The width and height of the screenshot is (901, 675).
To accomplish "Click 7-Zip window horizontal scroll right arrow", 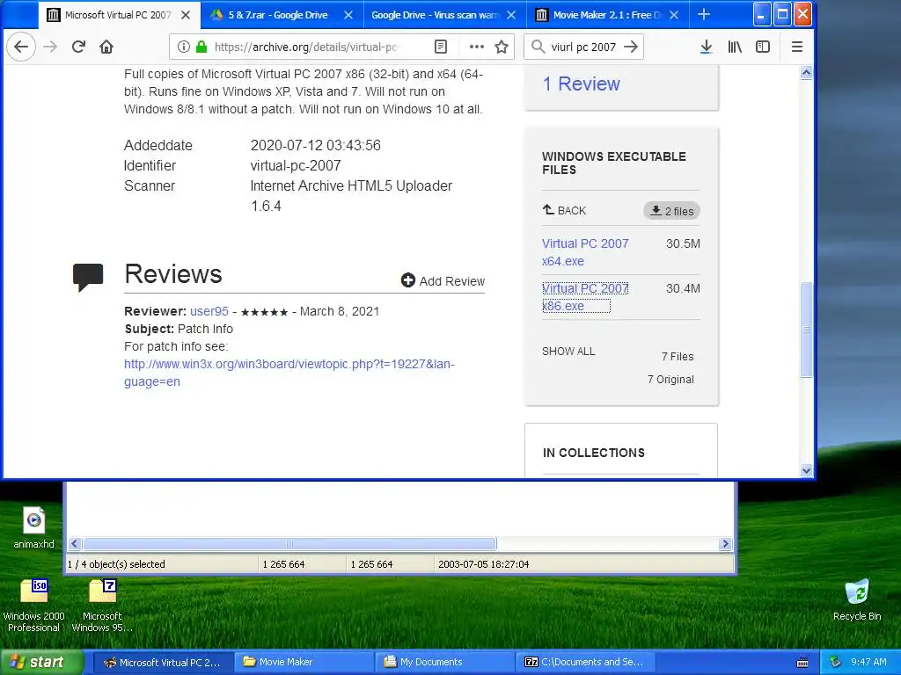I will pyautogui.click(x=725, y=543).
